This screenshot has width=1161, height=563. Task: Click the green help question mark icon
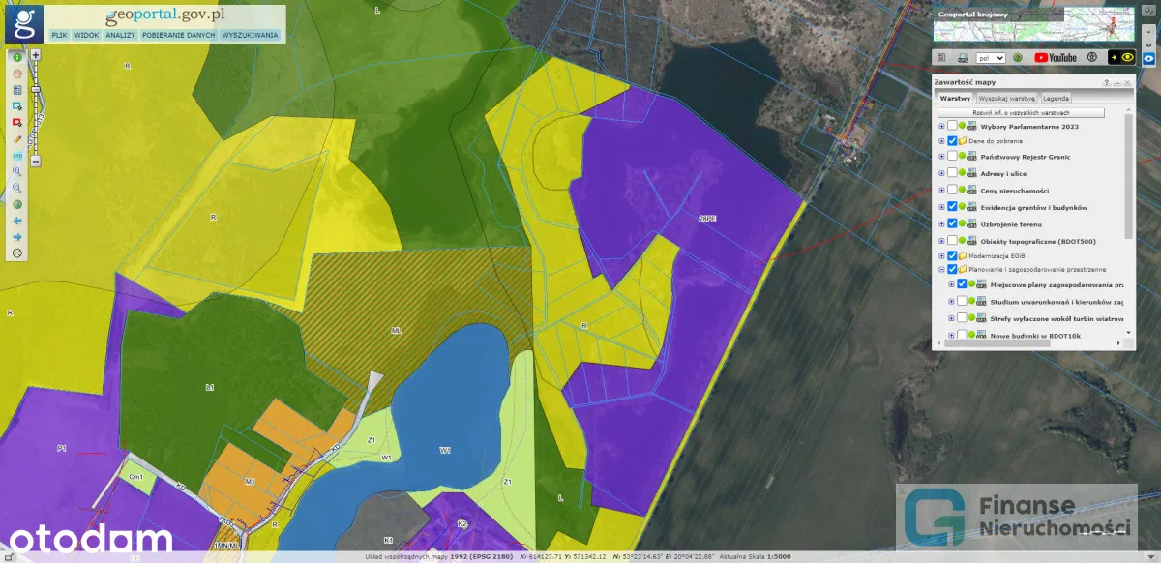point(1018,58)
